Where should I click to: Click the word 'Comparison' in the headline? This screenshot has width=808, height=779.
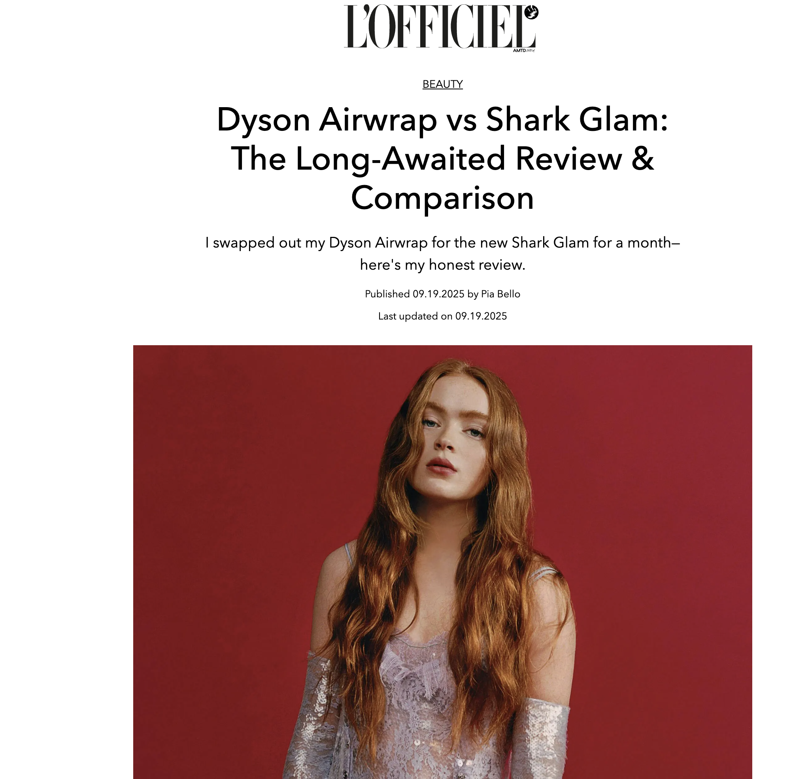pyautogui.click(x=442, y=198)
